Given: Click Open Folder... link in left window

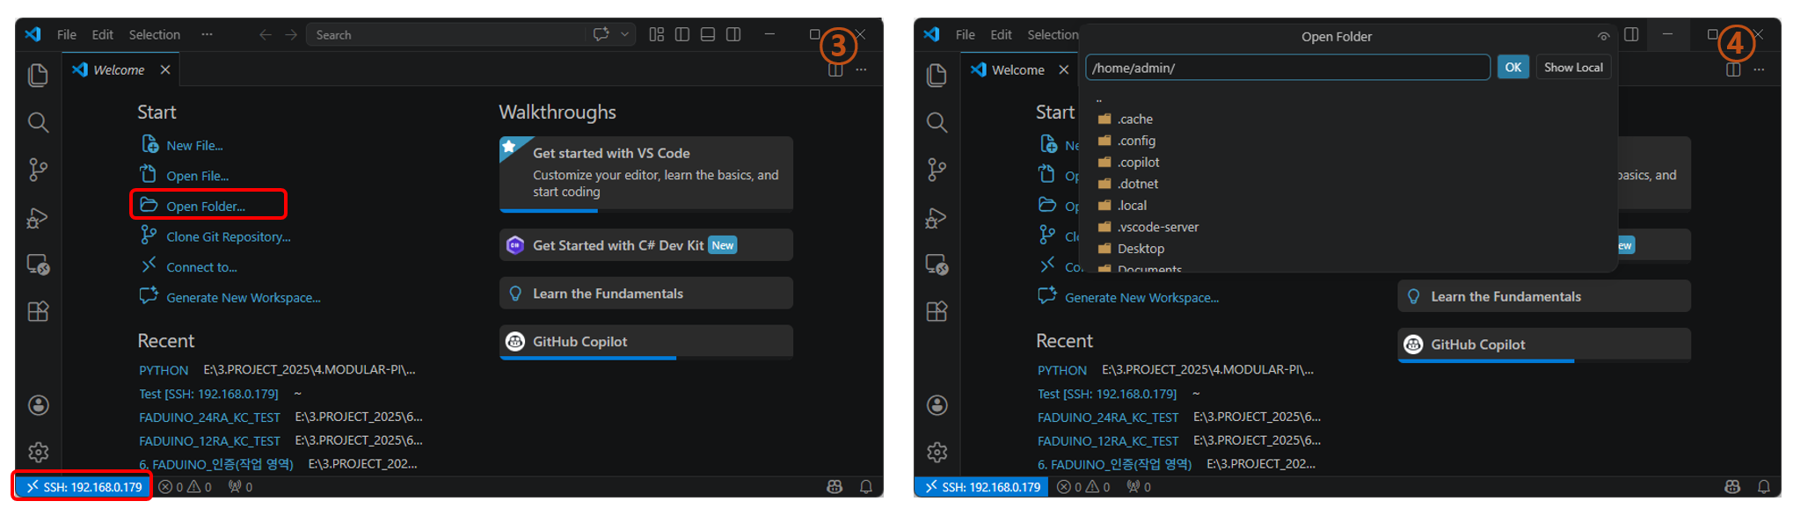Looking at the screenshot, I should click(x=206, y=206).
